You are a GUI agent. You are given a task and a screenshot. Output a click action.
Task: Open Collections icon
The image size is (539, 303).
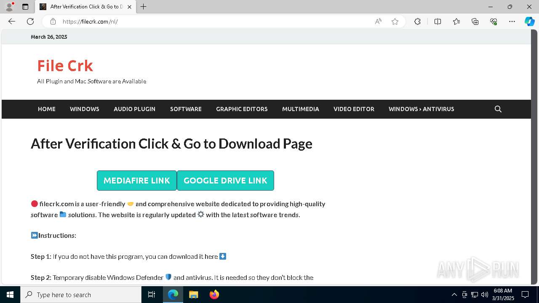point(475,21)
